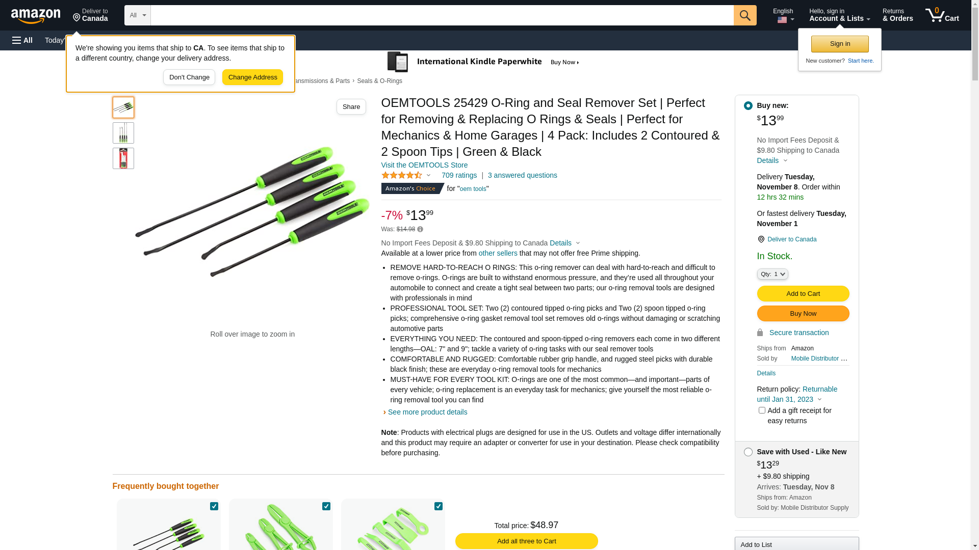The height and width of the screenshot is (550, 979).
Task: Open the Qty quantity dropdown
Action: (x=772, y=274)
